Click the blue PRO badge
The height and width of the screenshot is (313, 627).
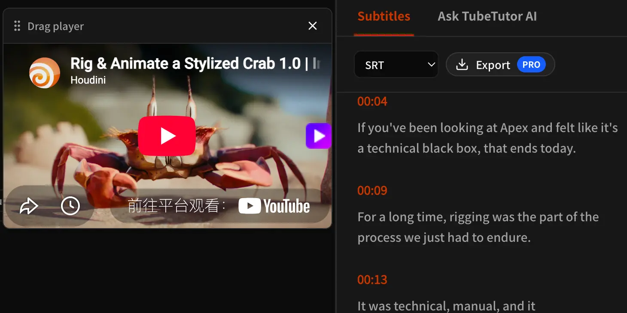coord(531,65)
